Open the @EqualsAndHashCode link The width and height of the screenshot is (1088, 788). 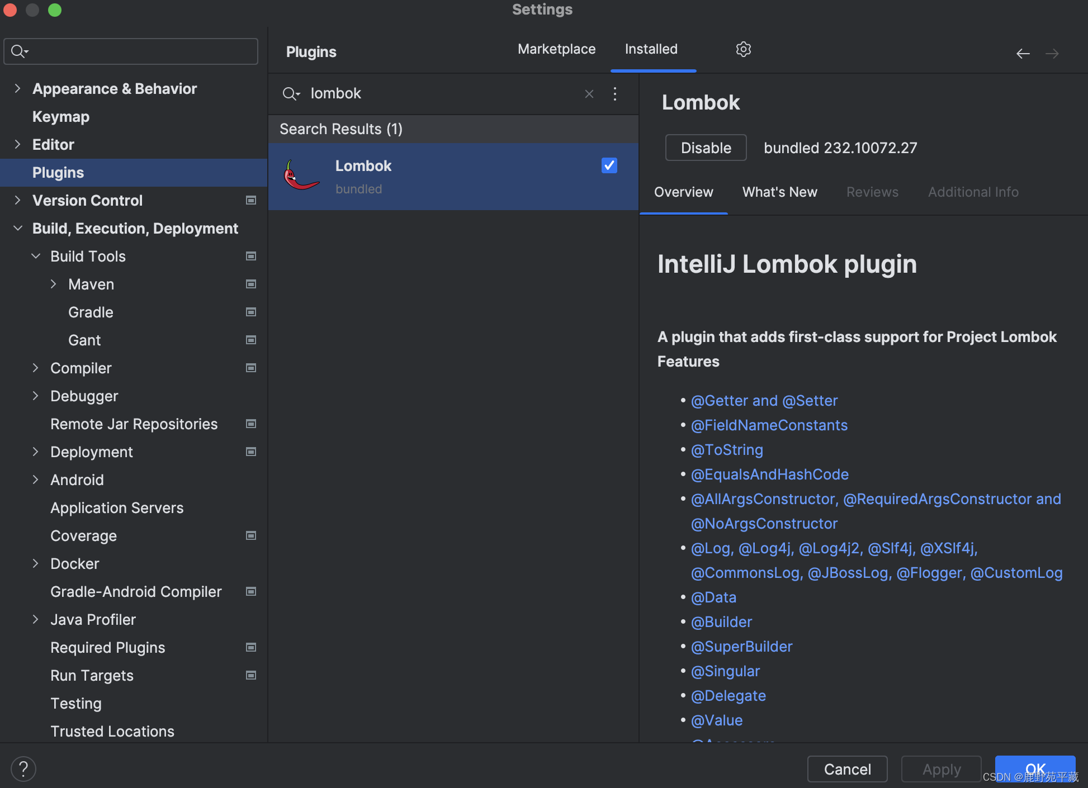tap(770, 474)
